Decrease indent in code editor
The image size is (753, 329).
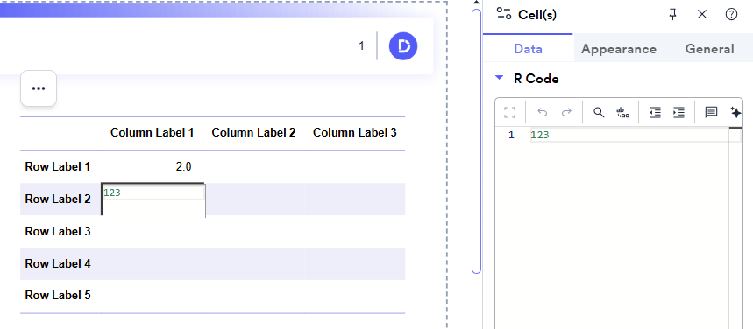(x=655, y=112)
